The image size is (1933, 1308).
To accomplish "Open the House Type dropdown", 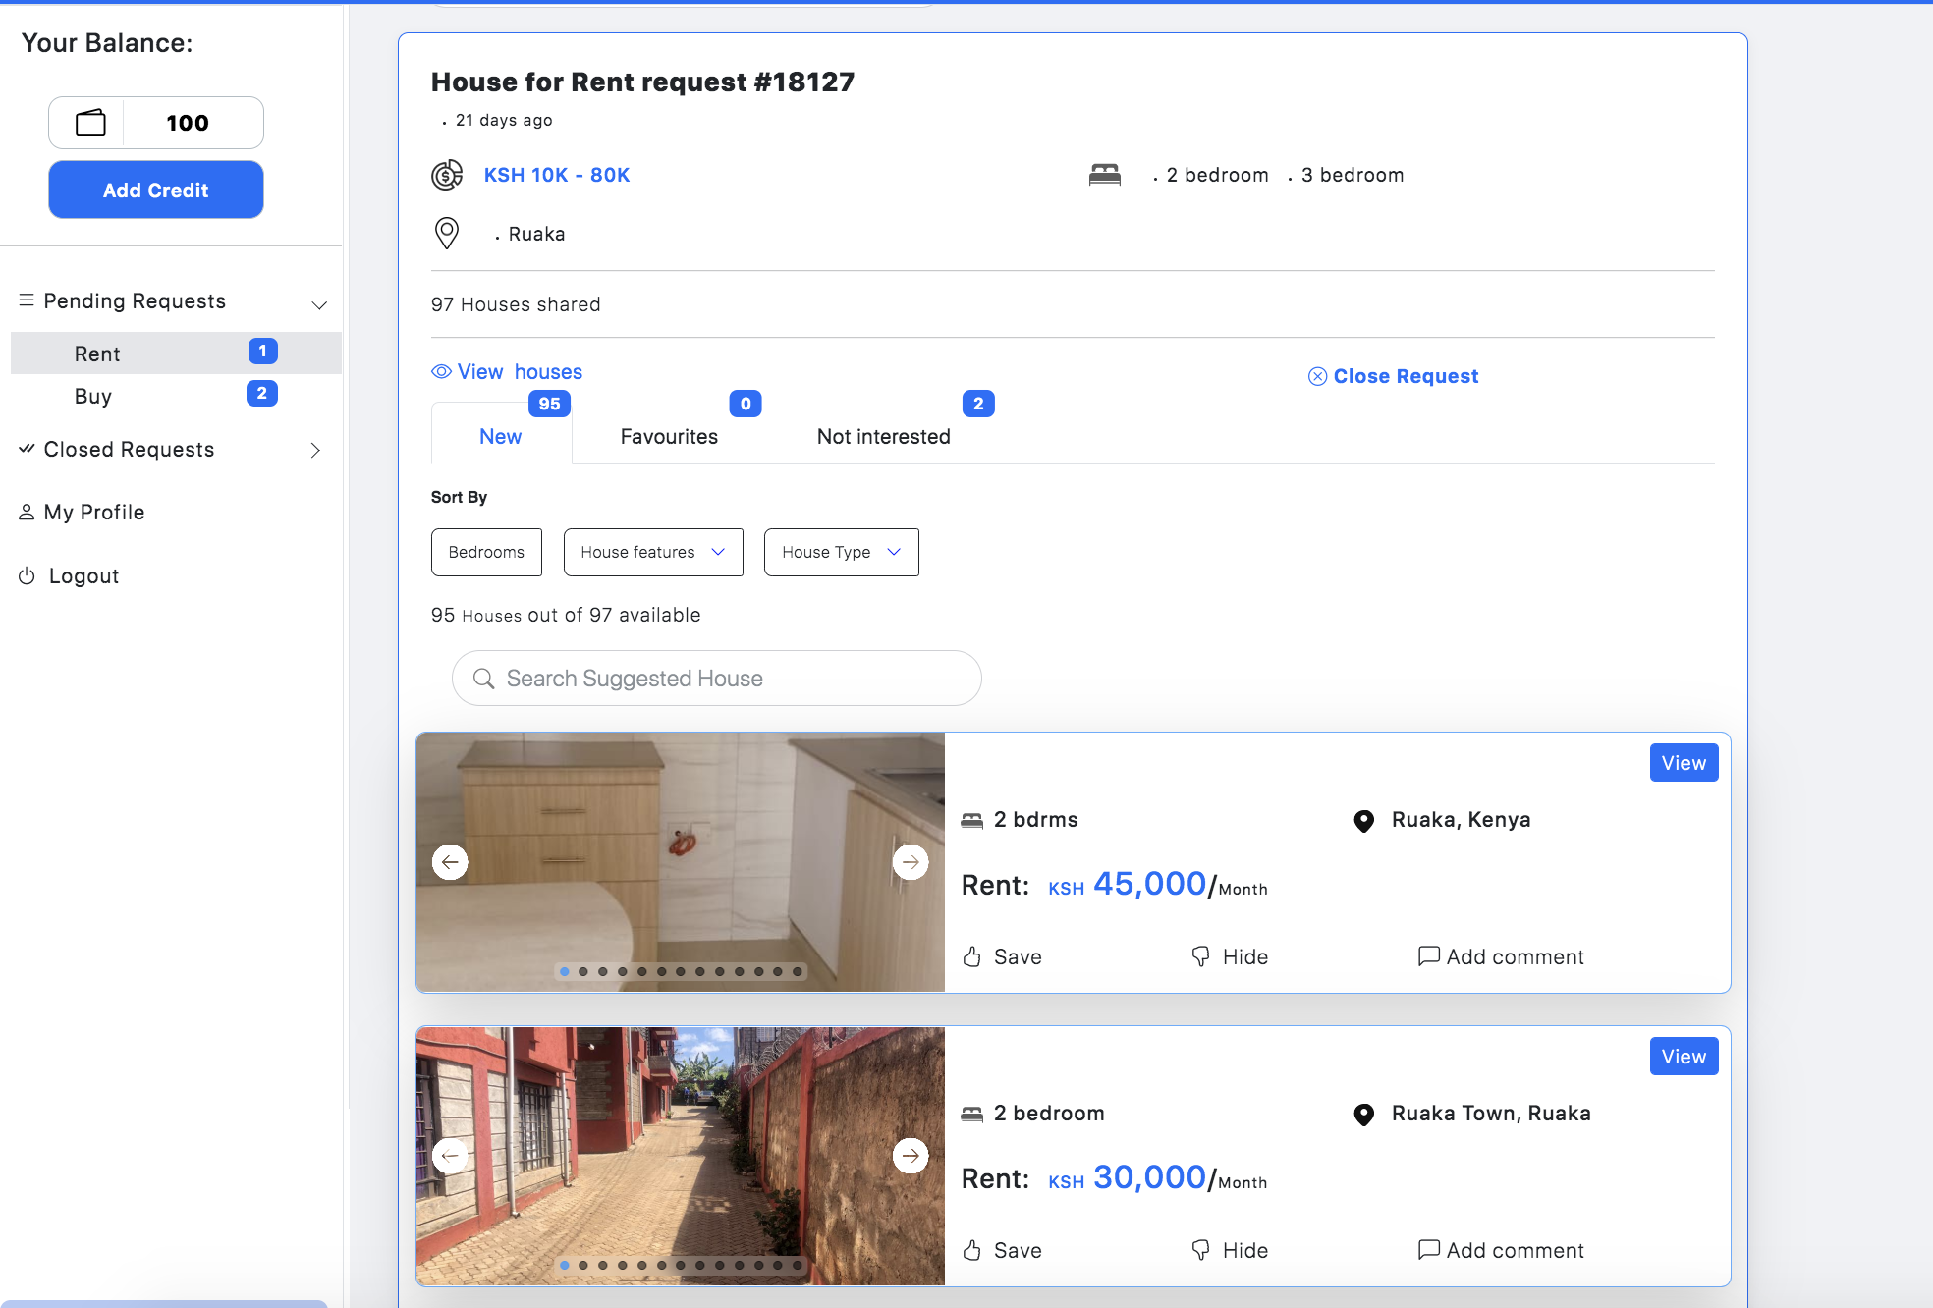I will tap(841, 552).
